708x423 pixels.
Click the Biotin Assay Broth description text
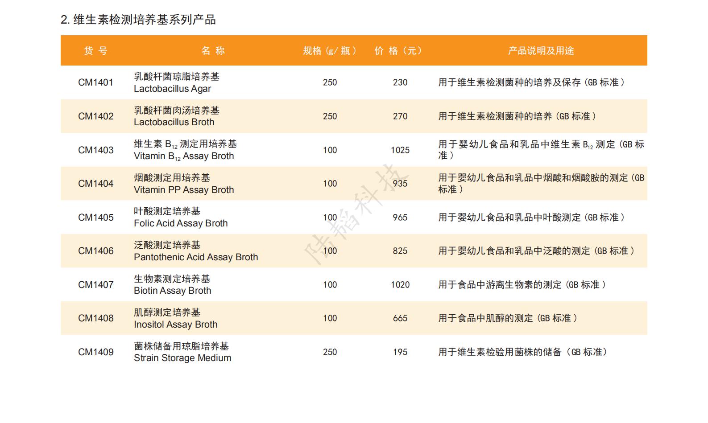coord(522,285)
